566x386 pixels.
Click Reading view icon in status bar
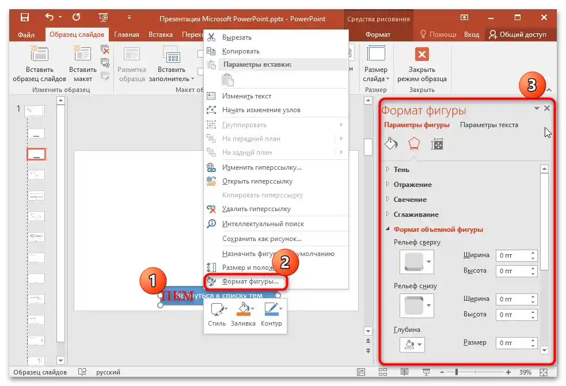click(405, 372)
